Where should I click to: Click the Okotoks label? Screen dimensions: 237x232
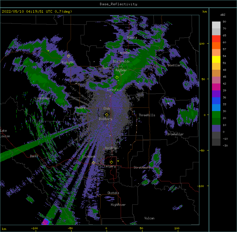click(x=113, y=193)
